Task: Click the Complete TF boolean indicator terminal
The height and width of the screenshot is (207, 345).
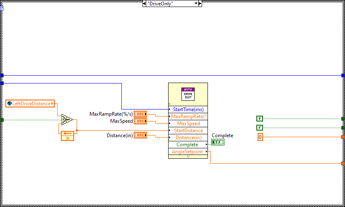Action: click(217, 142)
